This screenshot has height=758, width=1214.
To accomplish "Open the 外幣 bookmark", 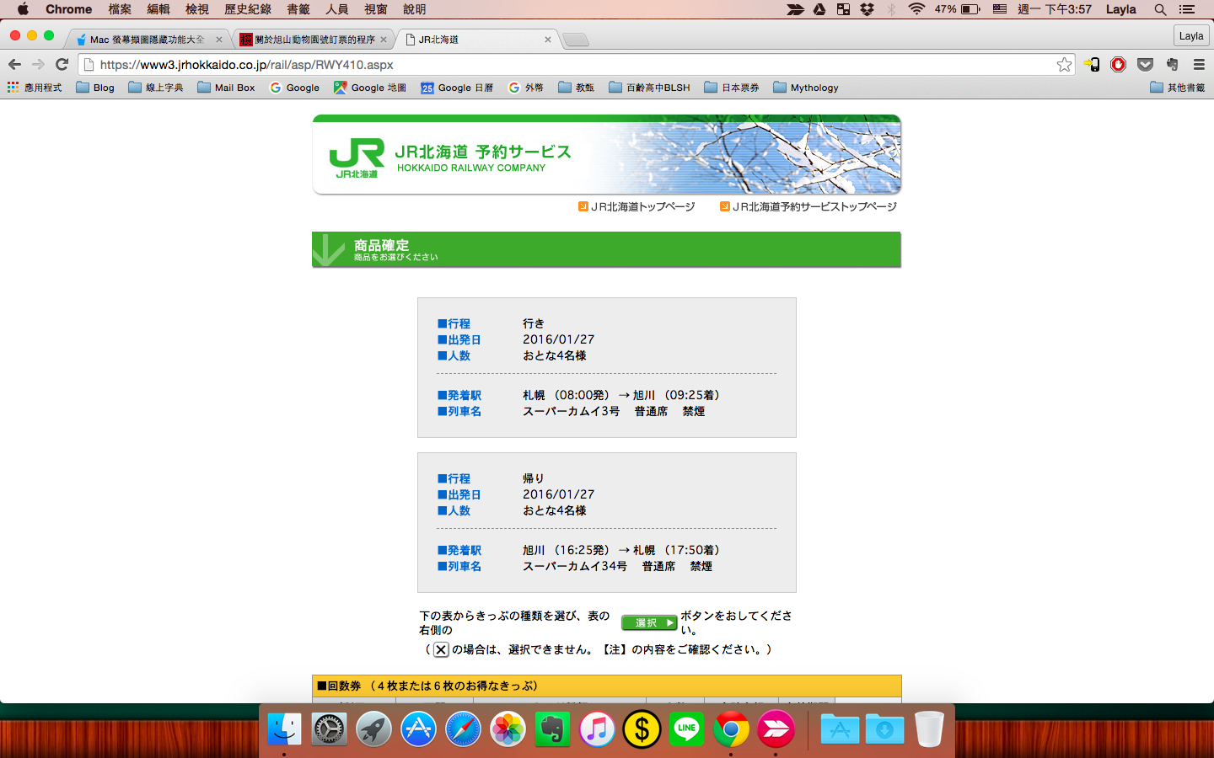I will [x=526, y=88].
